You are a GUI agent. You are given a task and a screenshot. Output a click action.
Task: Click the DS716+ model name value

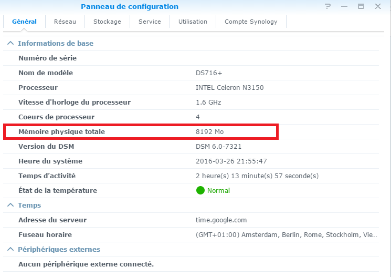point(209,73)
